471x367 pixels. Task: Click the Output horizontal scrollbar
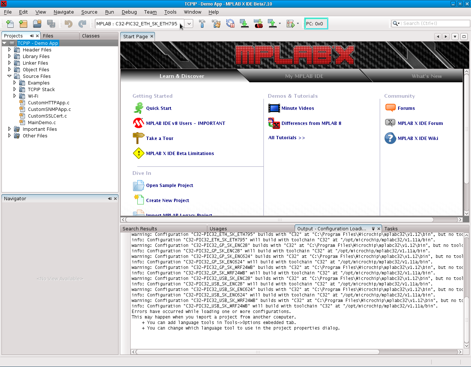258,352
